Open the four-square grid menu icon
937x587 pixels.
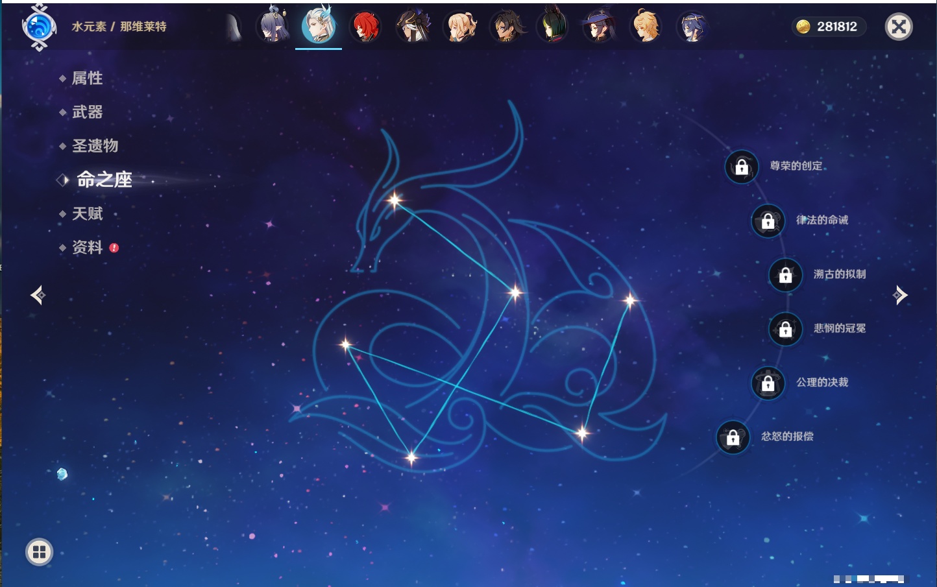tap(39, 552)
